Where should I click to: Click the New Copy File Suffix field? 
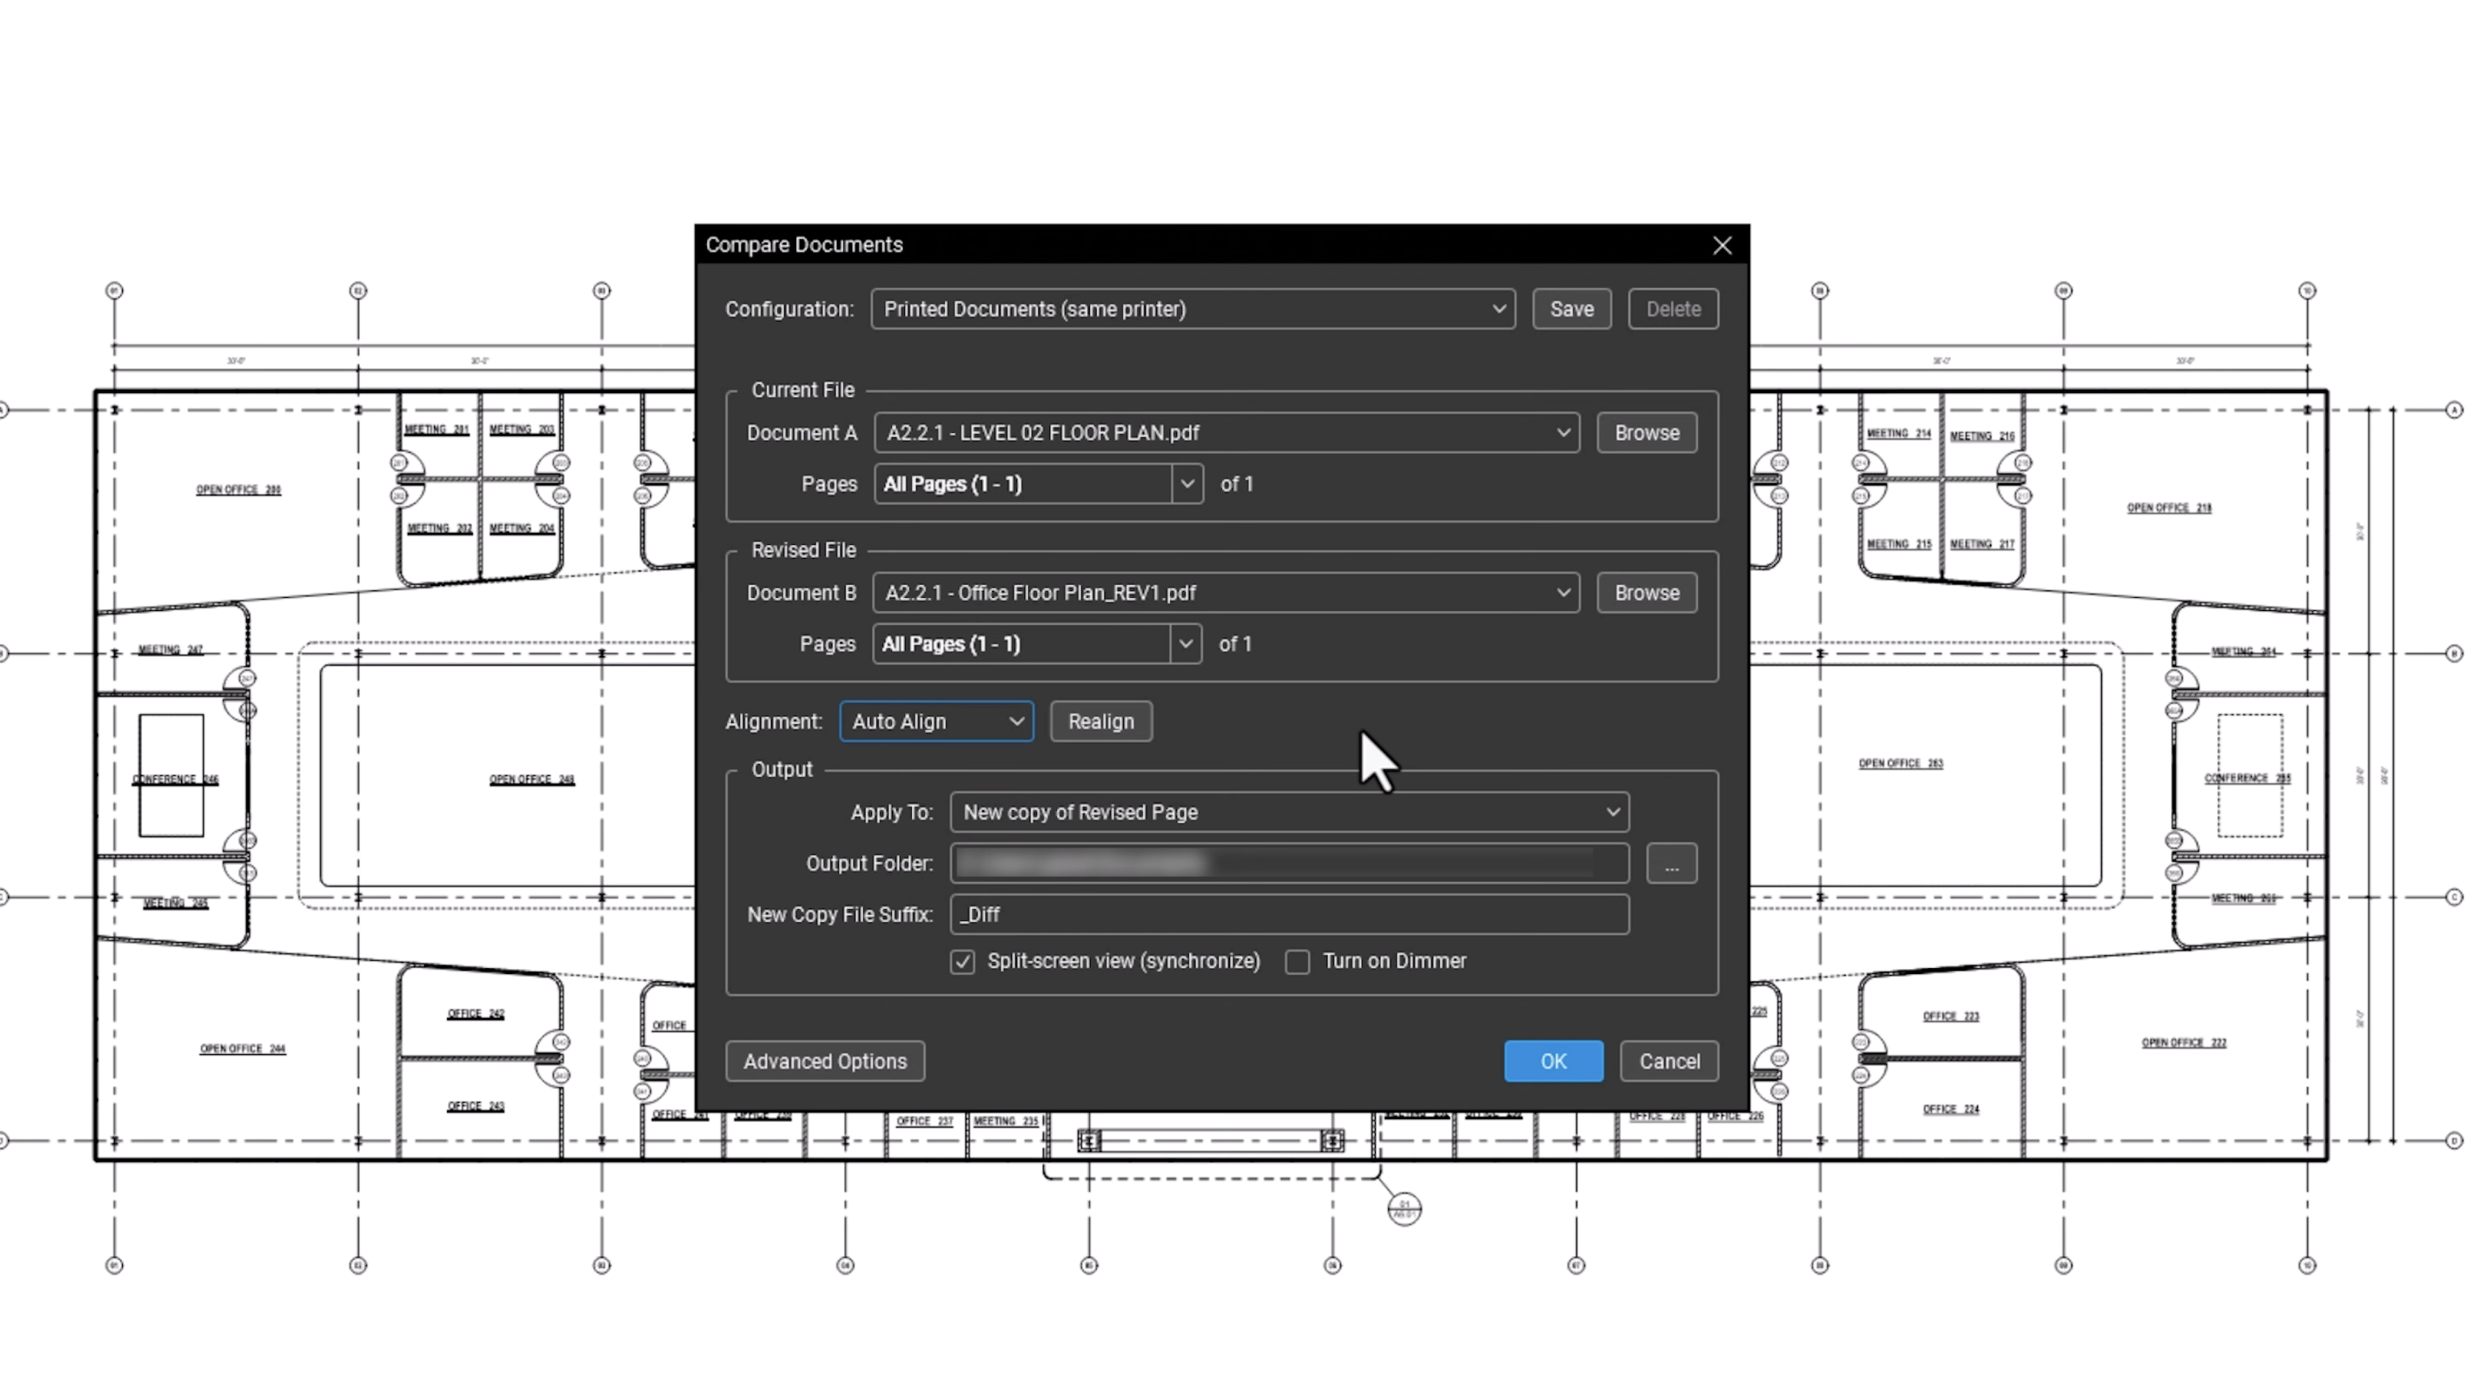tap(1288, 914)
